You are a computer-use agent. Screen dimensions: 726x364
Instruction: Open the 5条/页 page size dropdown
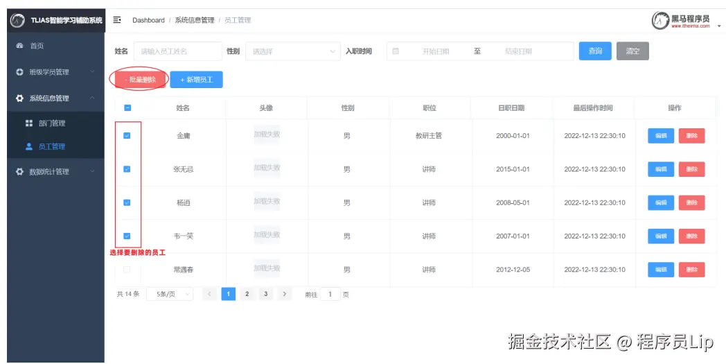pyautogui.click(x=170, y=294)
